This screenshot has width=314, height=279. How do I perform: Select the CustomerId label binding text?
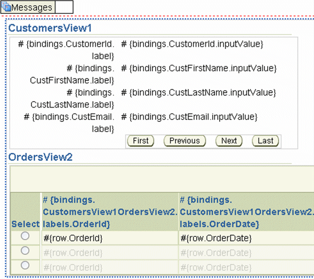click(66, 50)
